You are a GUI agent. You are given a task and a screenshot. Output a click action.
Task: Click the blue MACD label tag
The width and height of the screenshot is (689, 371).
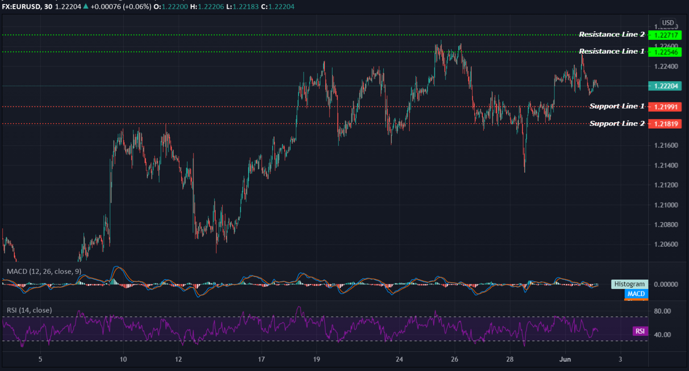click(636, 294)
